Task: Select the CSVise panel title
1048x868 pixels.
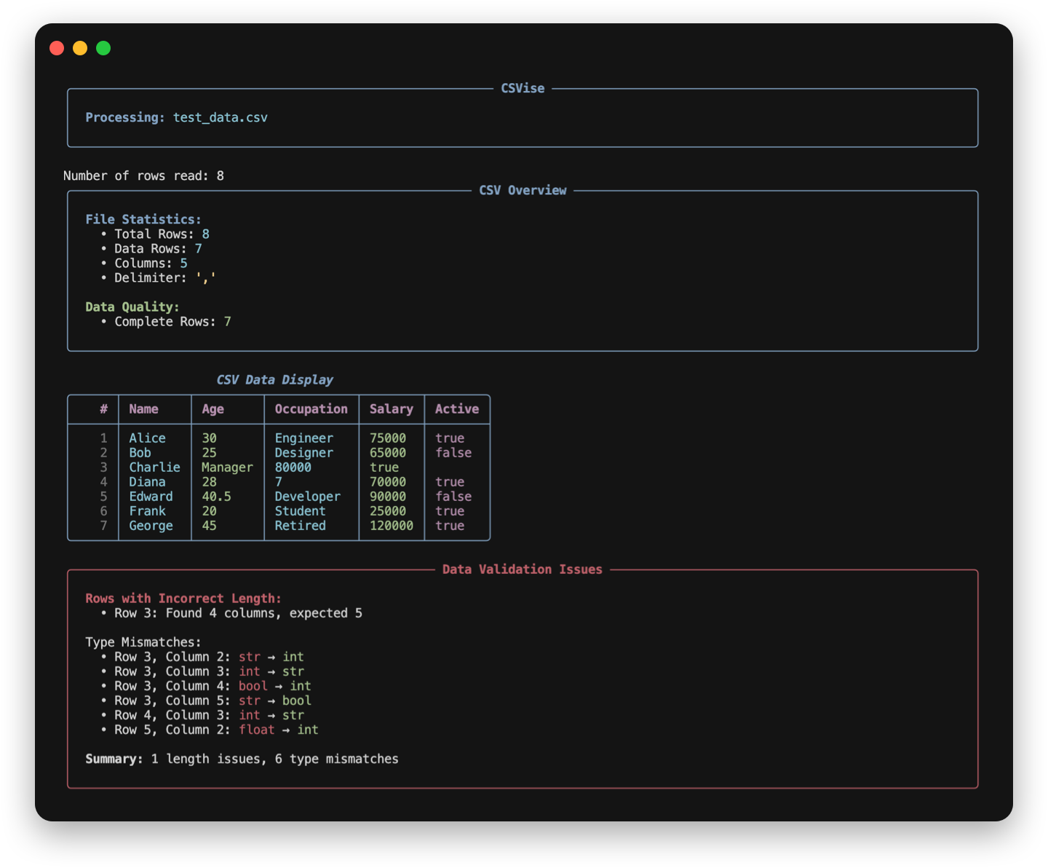Action: pyautogui.click(x=522, y=88)
